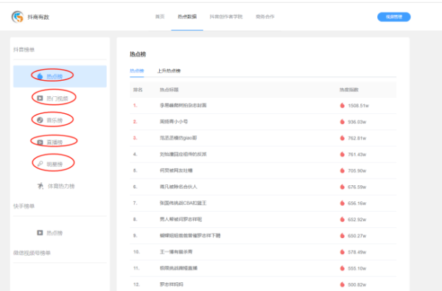Click the 热点标题 column header
The width and height of the screenshot is (442, 291).
click(x=169, y=90)
